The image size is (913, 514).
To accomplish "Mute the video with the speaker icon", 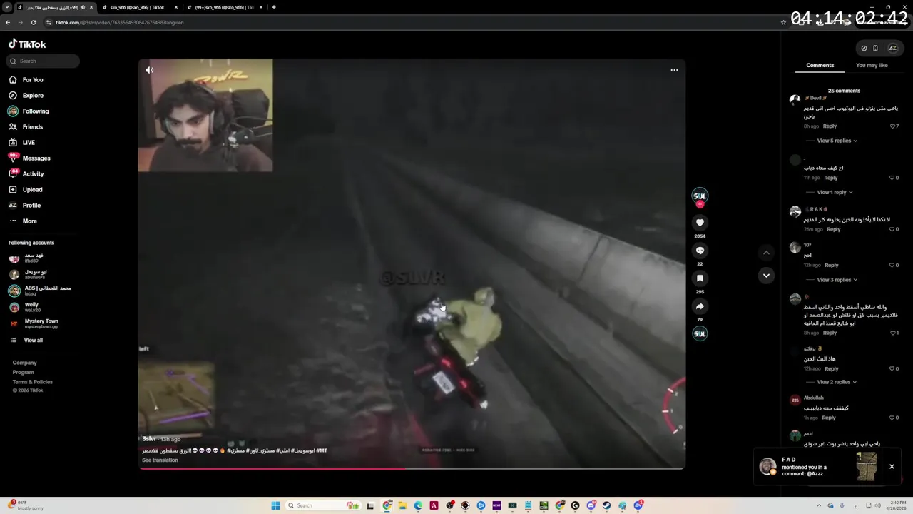I will [149, 70].
